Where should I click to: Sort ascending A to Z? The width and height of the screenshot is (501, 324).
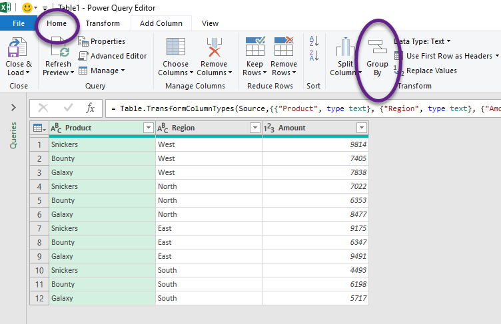pos(314,41)
